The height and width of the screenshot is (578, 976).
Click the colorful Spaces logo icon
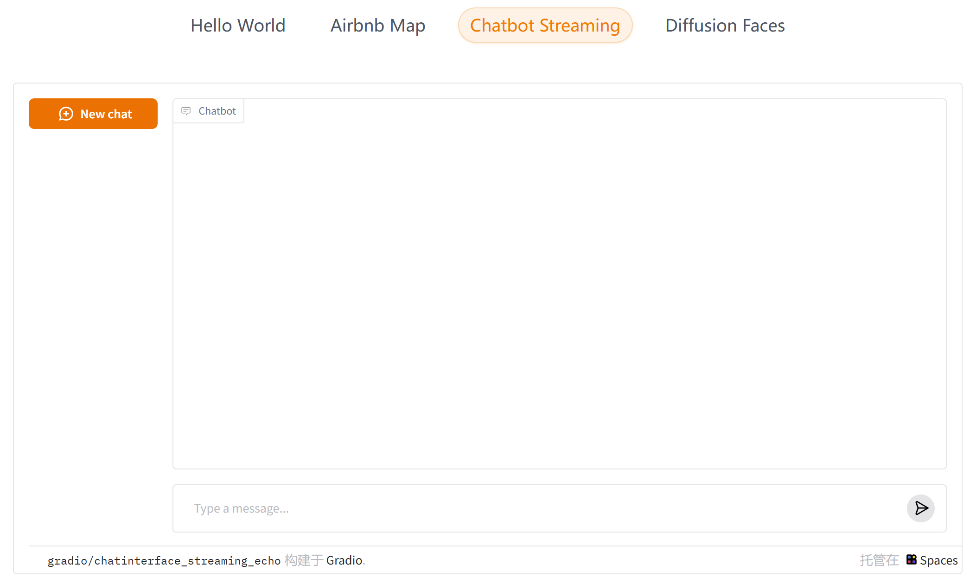(x=911, y=560)
